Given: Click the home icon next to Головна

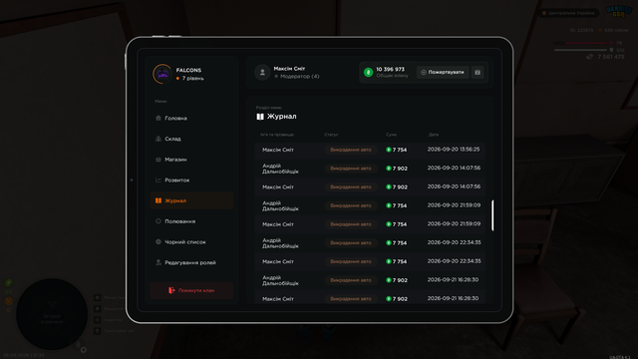Looking at the screenshot, I should [x=159, y=118].
